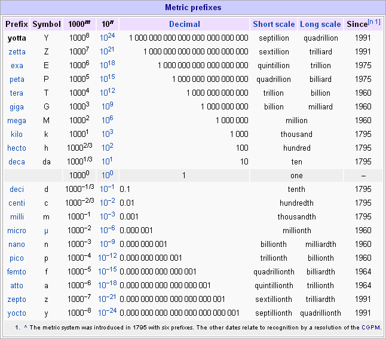
Task: Follow the tera prefix link
Action: [x=17, y=93]
